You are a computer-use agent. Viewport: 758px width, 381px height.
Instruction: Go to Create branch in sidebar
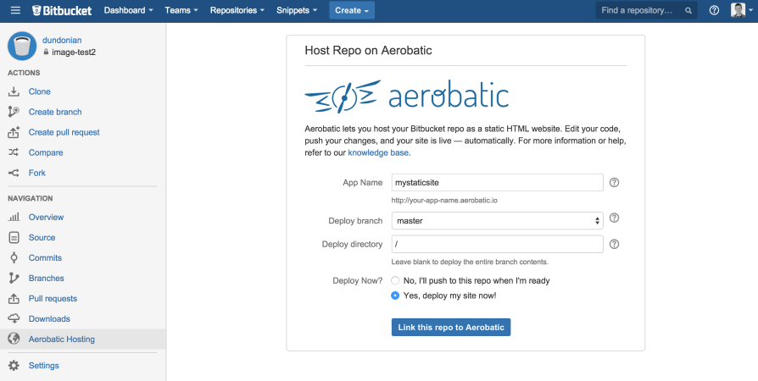[x=55, y=112]
